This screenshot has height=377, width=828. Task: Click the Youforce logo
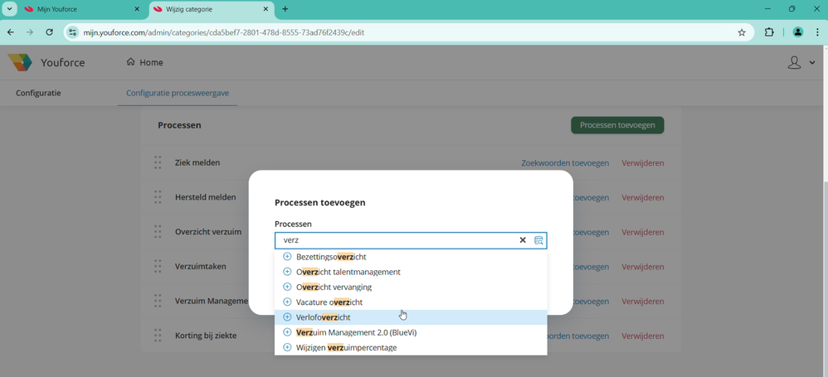tap(46, 63)
